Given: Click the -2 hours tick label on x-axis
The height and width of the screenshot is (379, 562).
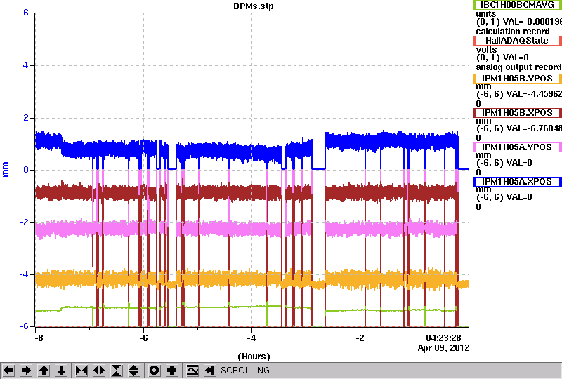Looking at the screenshot, I should coord(360,338).
